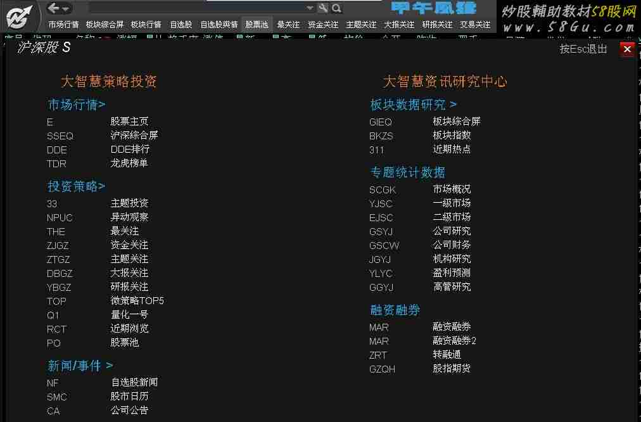Image resolution: width=641 pixels, height=422 pixels.
Task: Open the 股指期货 entry
Action: [452, 368]
